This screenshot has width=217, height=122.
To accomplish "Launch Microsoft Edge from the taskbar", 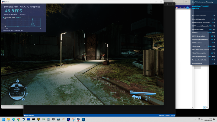I will 14,119.
